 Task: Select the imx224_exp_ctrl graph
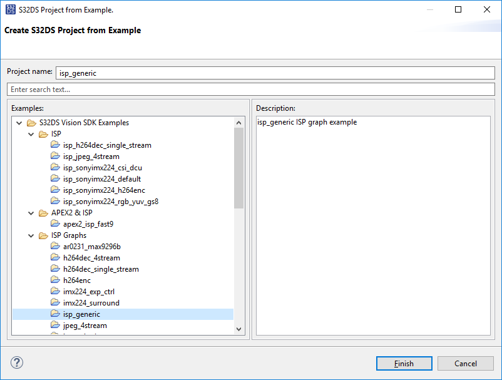pyautogui.click(x=89, y=292)
